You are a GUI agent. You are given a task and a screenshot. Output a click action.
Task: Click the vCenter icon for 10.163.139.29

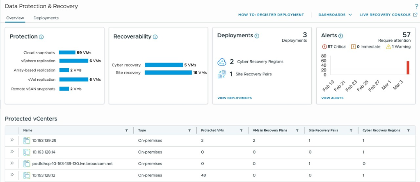pos(27,141)
